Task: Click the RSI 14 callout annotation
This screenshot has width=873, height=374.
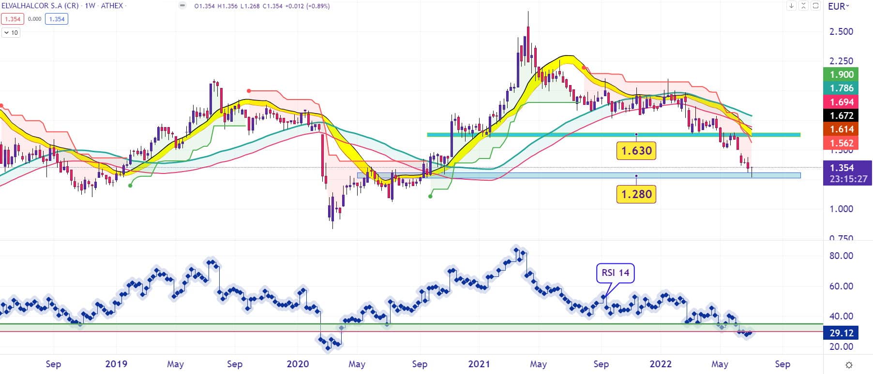Action: point(615,273)
